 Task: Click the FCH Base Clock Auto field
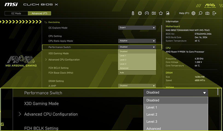tap(137, 73)
